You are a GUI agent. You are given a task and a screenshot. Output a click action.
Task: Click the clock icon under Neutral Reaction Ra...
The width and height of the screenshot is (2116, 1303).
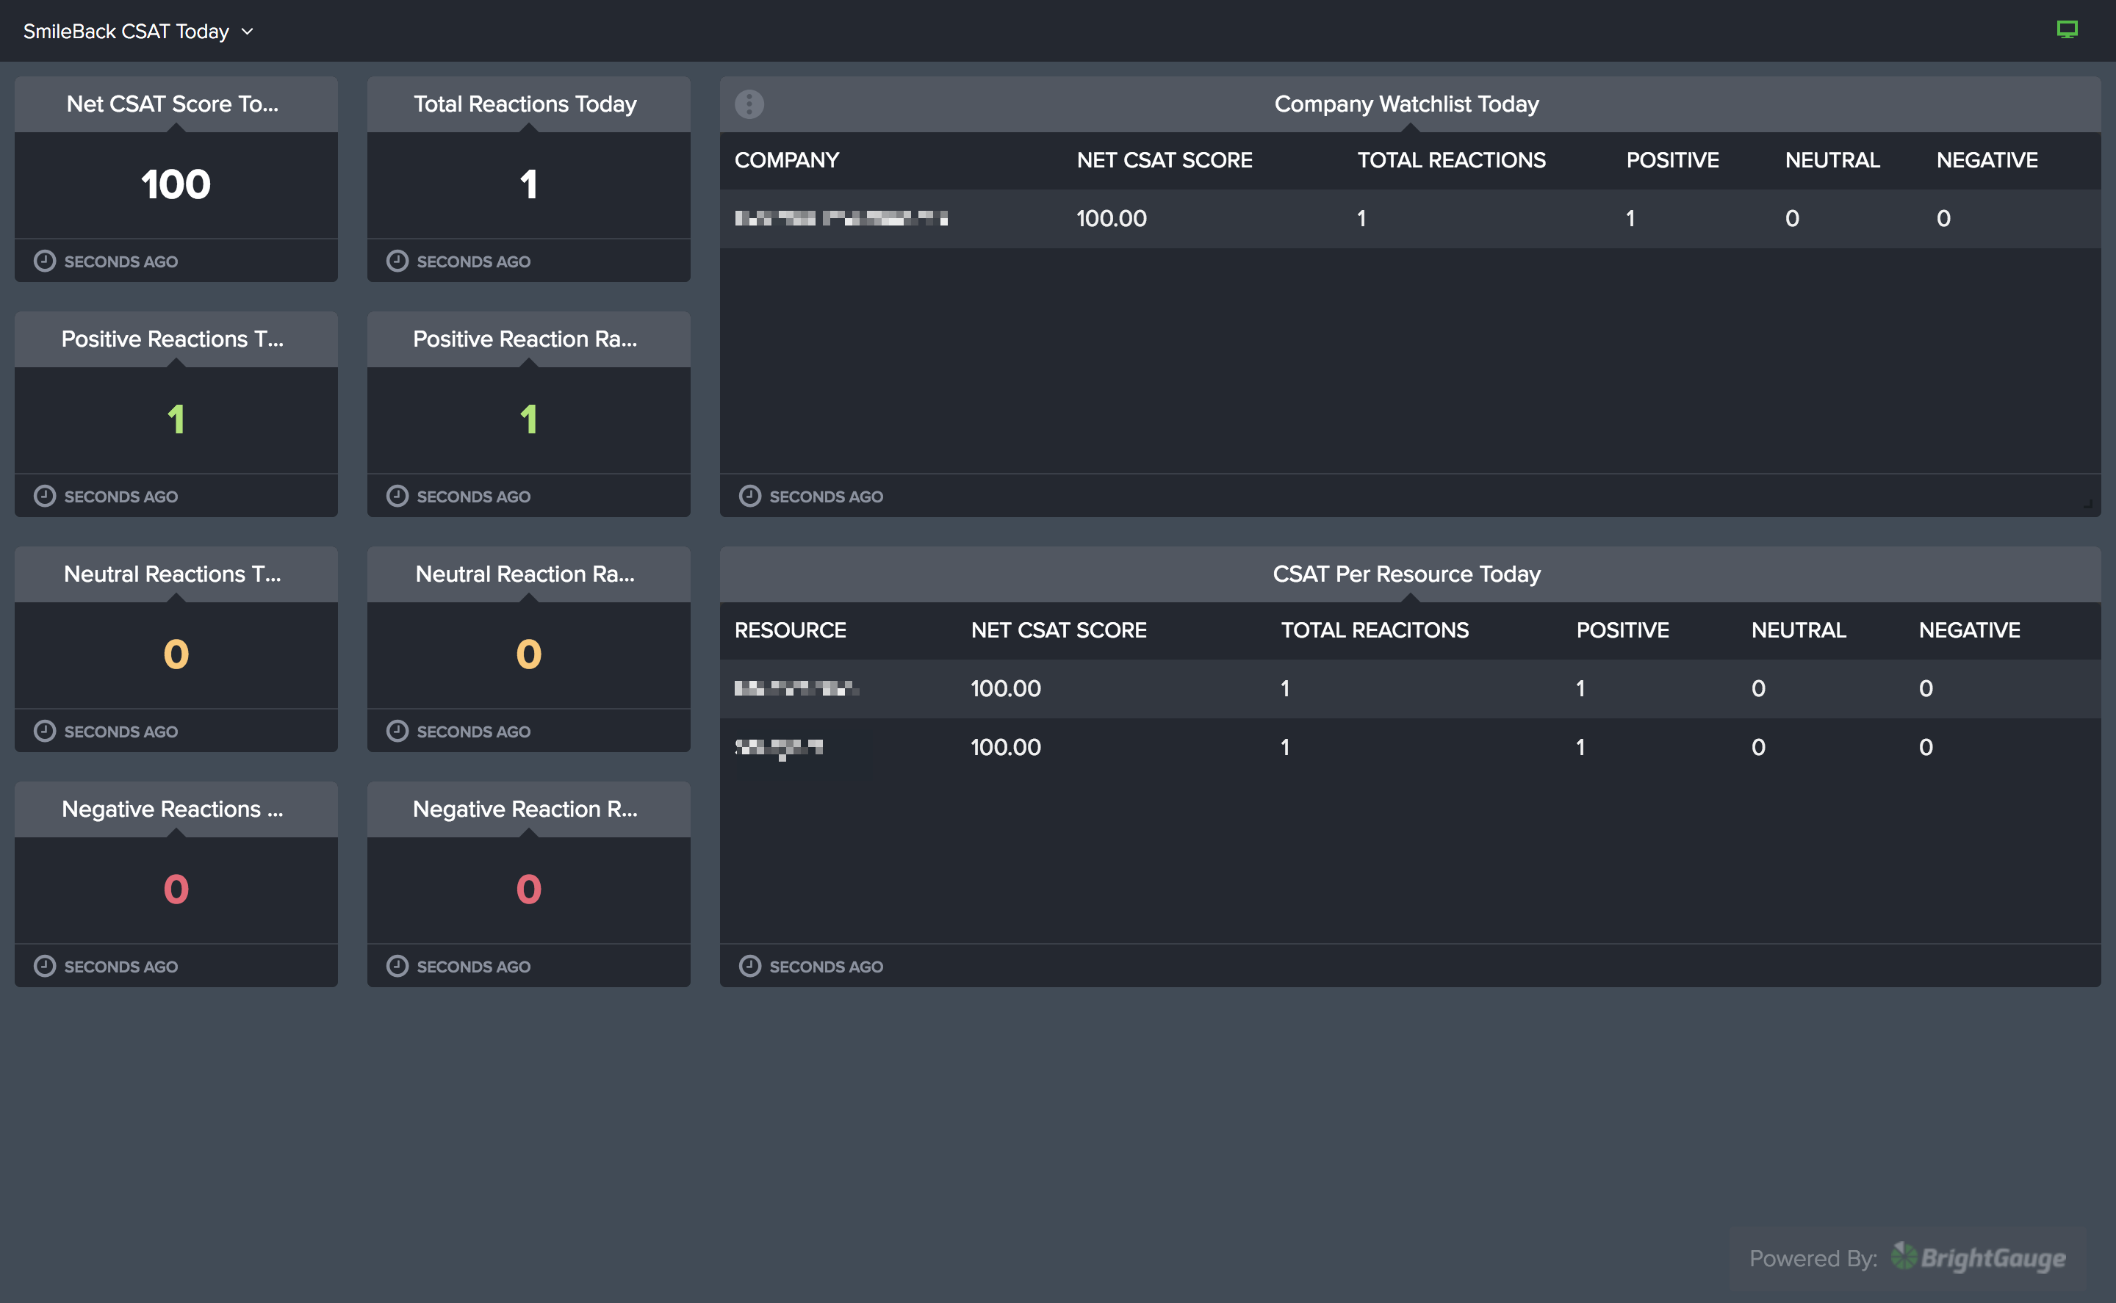tap(397, 732)
